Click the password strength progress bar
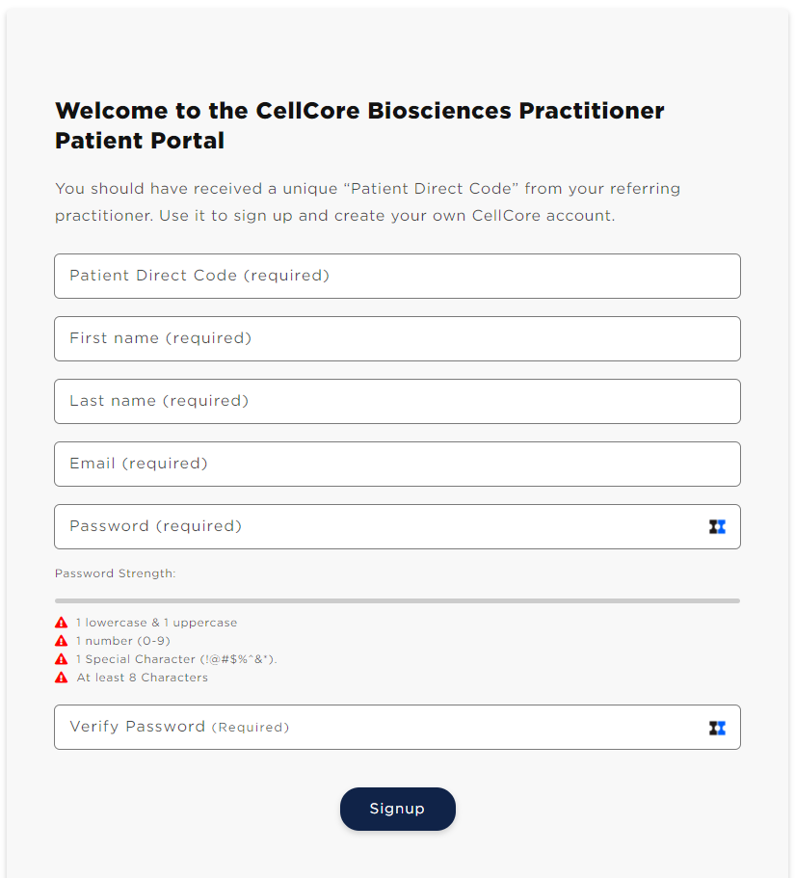The image size is (795, 878). [x=397, y=599]
